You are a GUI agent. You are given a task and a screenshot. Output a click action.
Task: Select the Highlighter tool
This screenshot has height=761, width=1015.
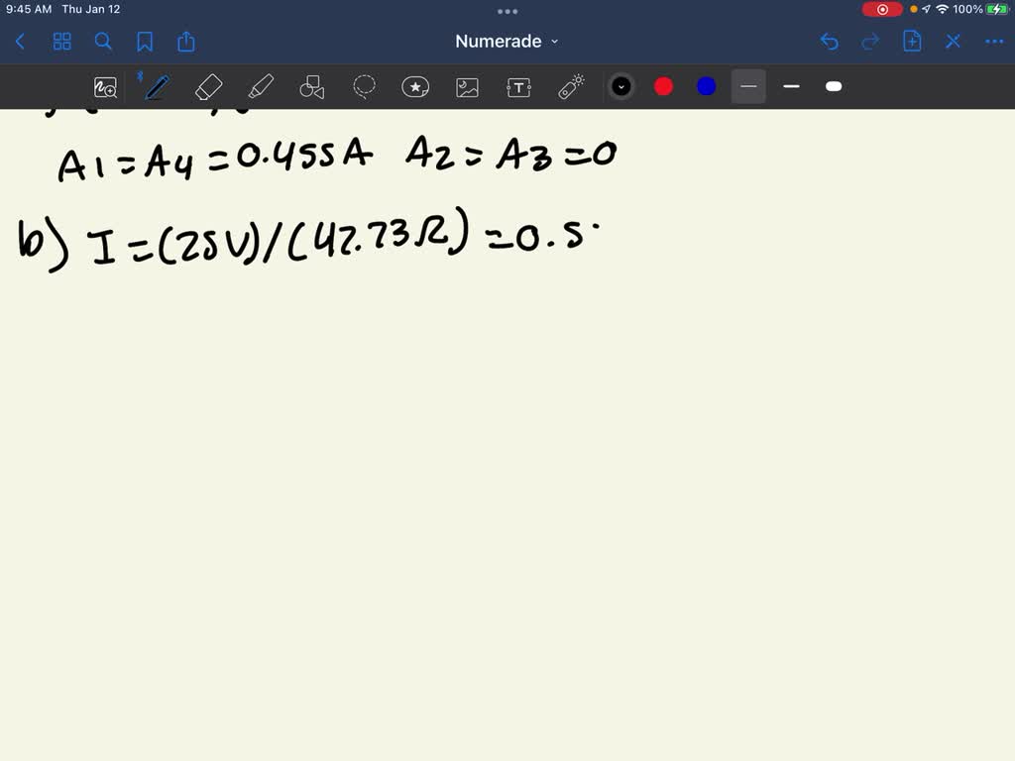click(x=261, y=87)
